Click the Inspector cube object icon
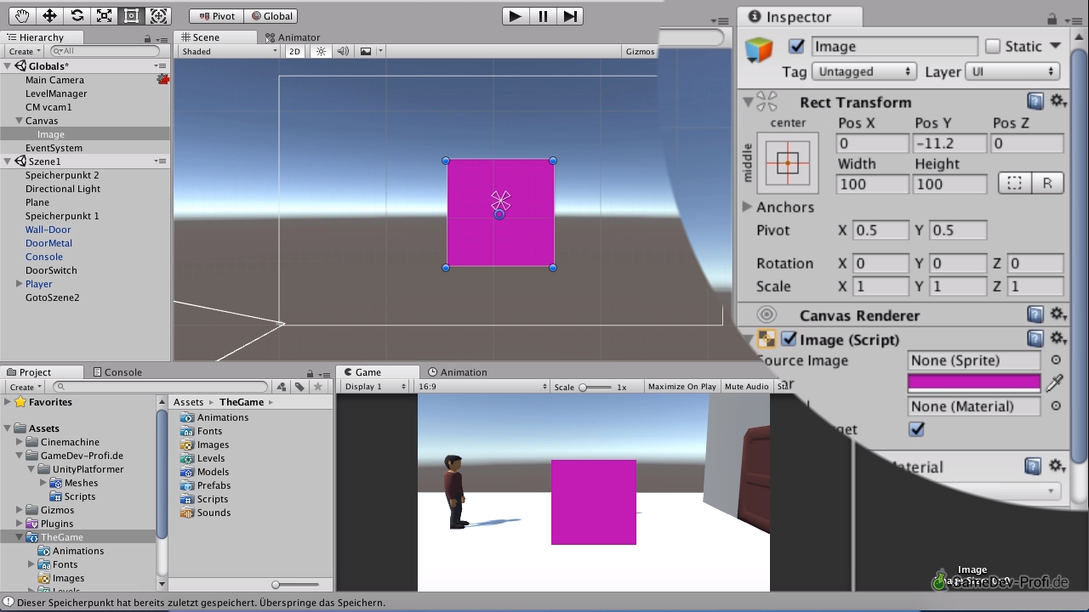The width and height of the screenshot is (1089, 612). (x=759, y=48)
